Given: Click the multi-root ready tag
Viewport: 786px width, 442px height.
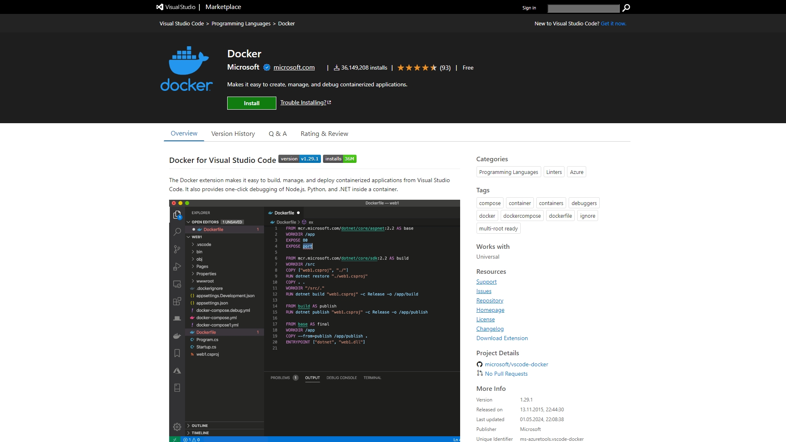Looking at the screenshot, I should 498,228.
